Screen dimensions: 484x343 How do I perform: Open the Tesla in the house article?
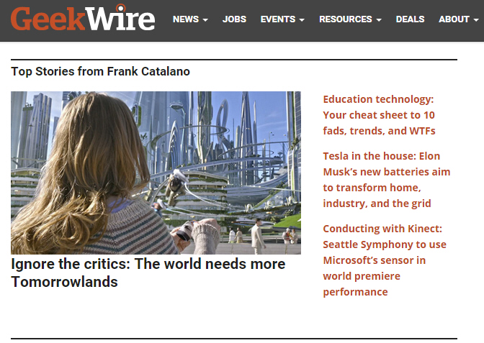pyautogui.click(x=387, y=180)
